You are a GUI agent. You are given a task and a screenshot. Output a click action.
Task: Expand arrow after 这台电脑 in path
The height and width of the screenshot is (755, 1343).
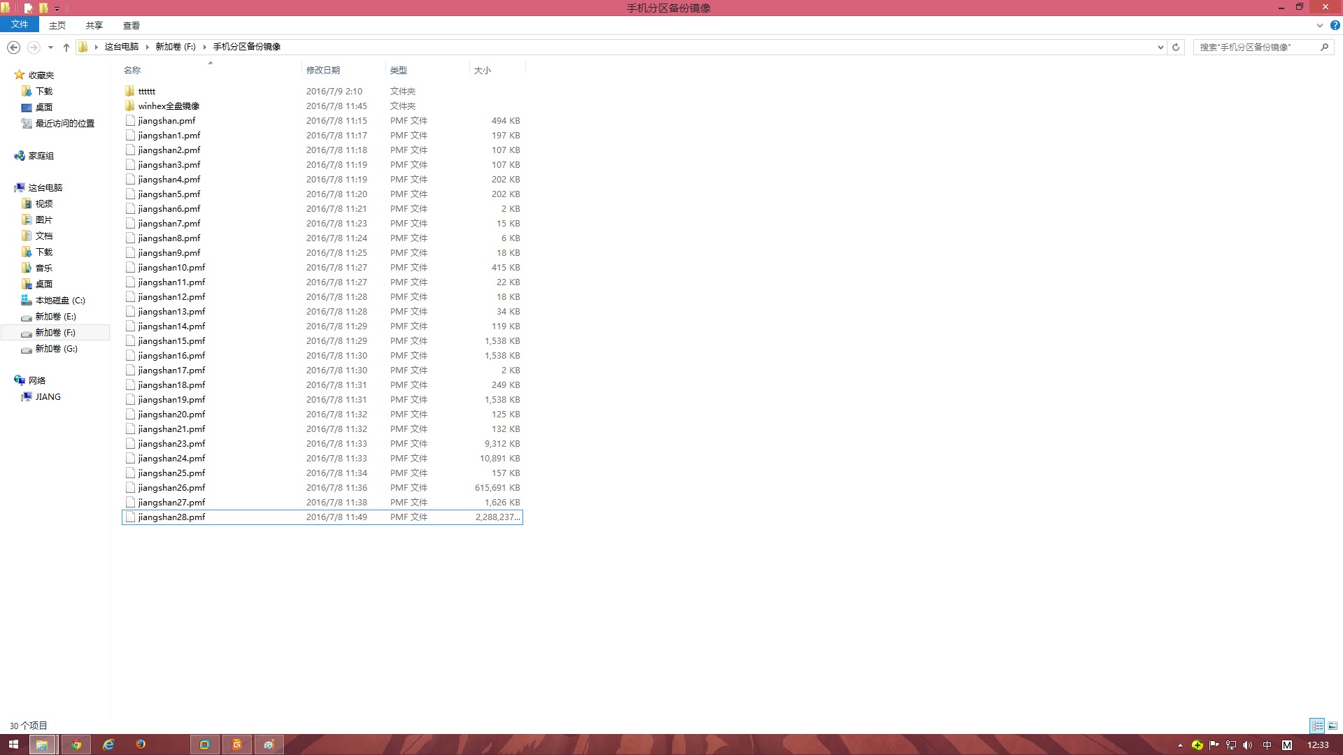click(147, 47)
